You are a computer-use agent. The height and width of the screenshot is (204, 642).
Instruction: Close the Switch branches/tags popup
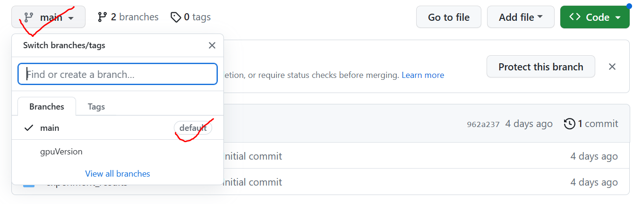[212, 45]
